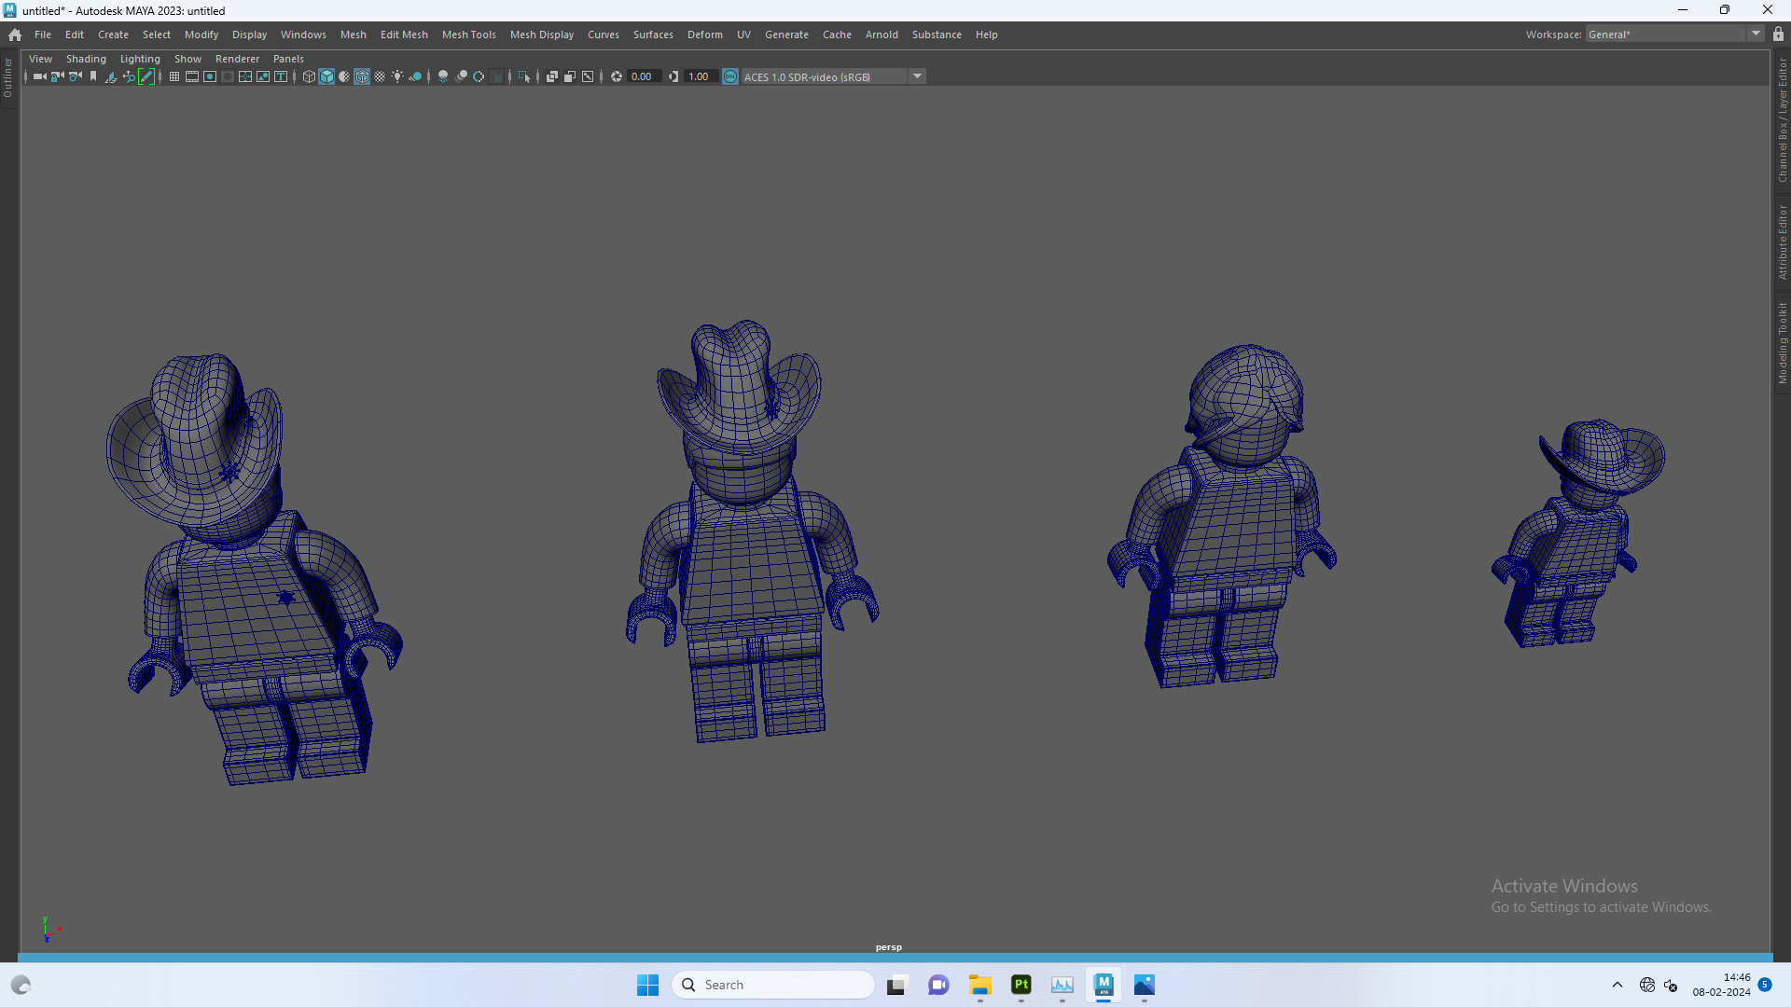Image resolution: width=1791 pixels, height=1007 pixels.
Task: Open Camera Attributes icon
Action: point(75,76)
